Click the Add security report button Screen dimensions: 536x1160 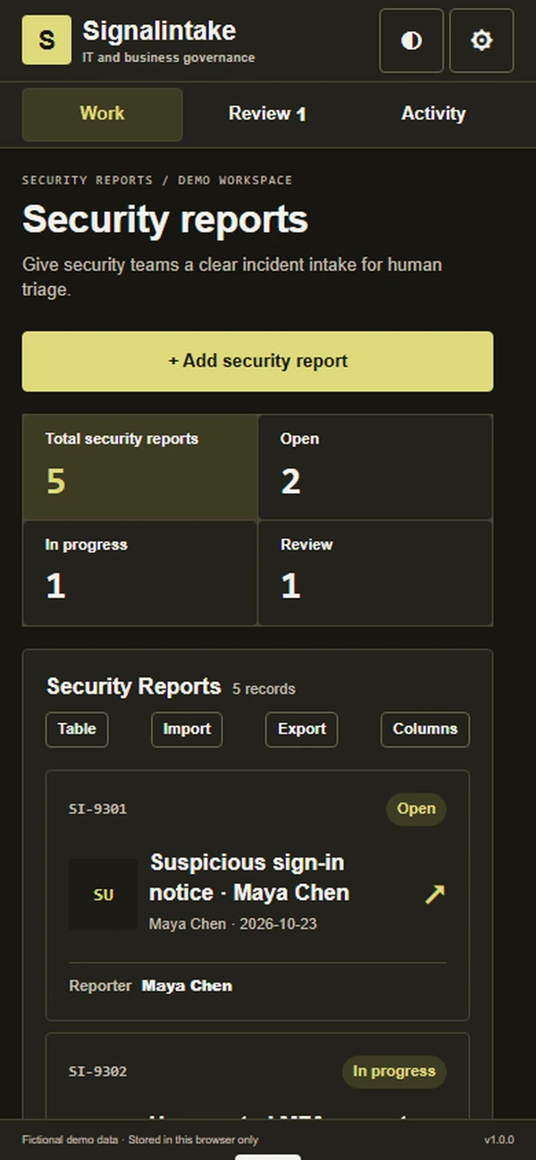257,361
